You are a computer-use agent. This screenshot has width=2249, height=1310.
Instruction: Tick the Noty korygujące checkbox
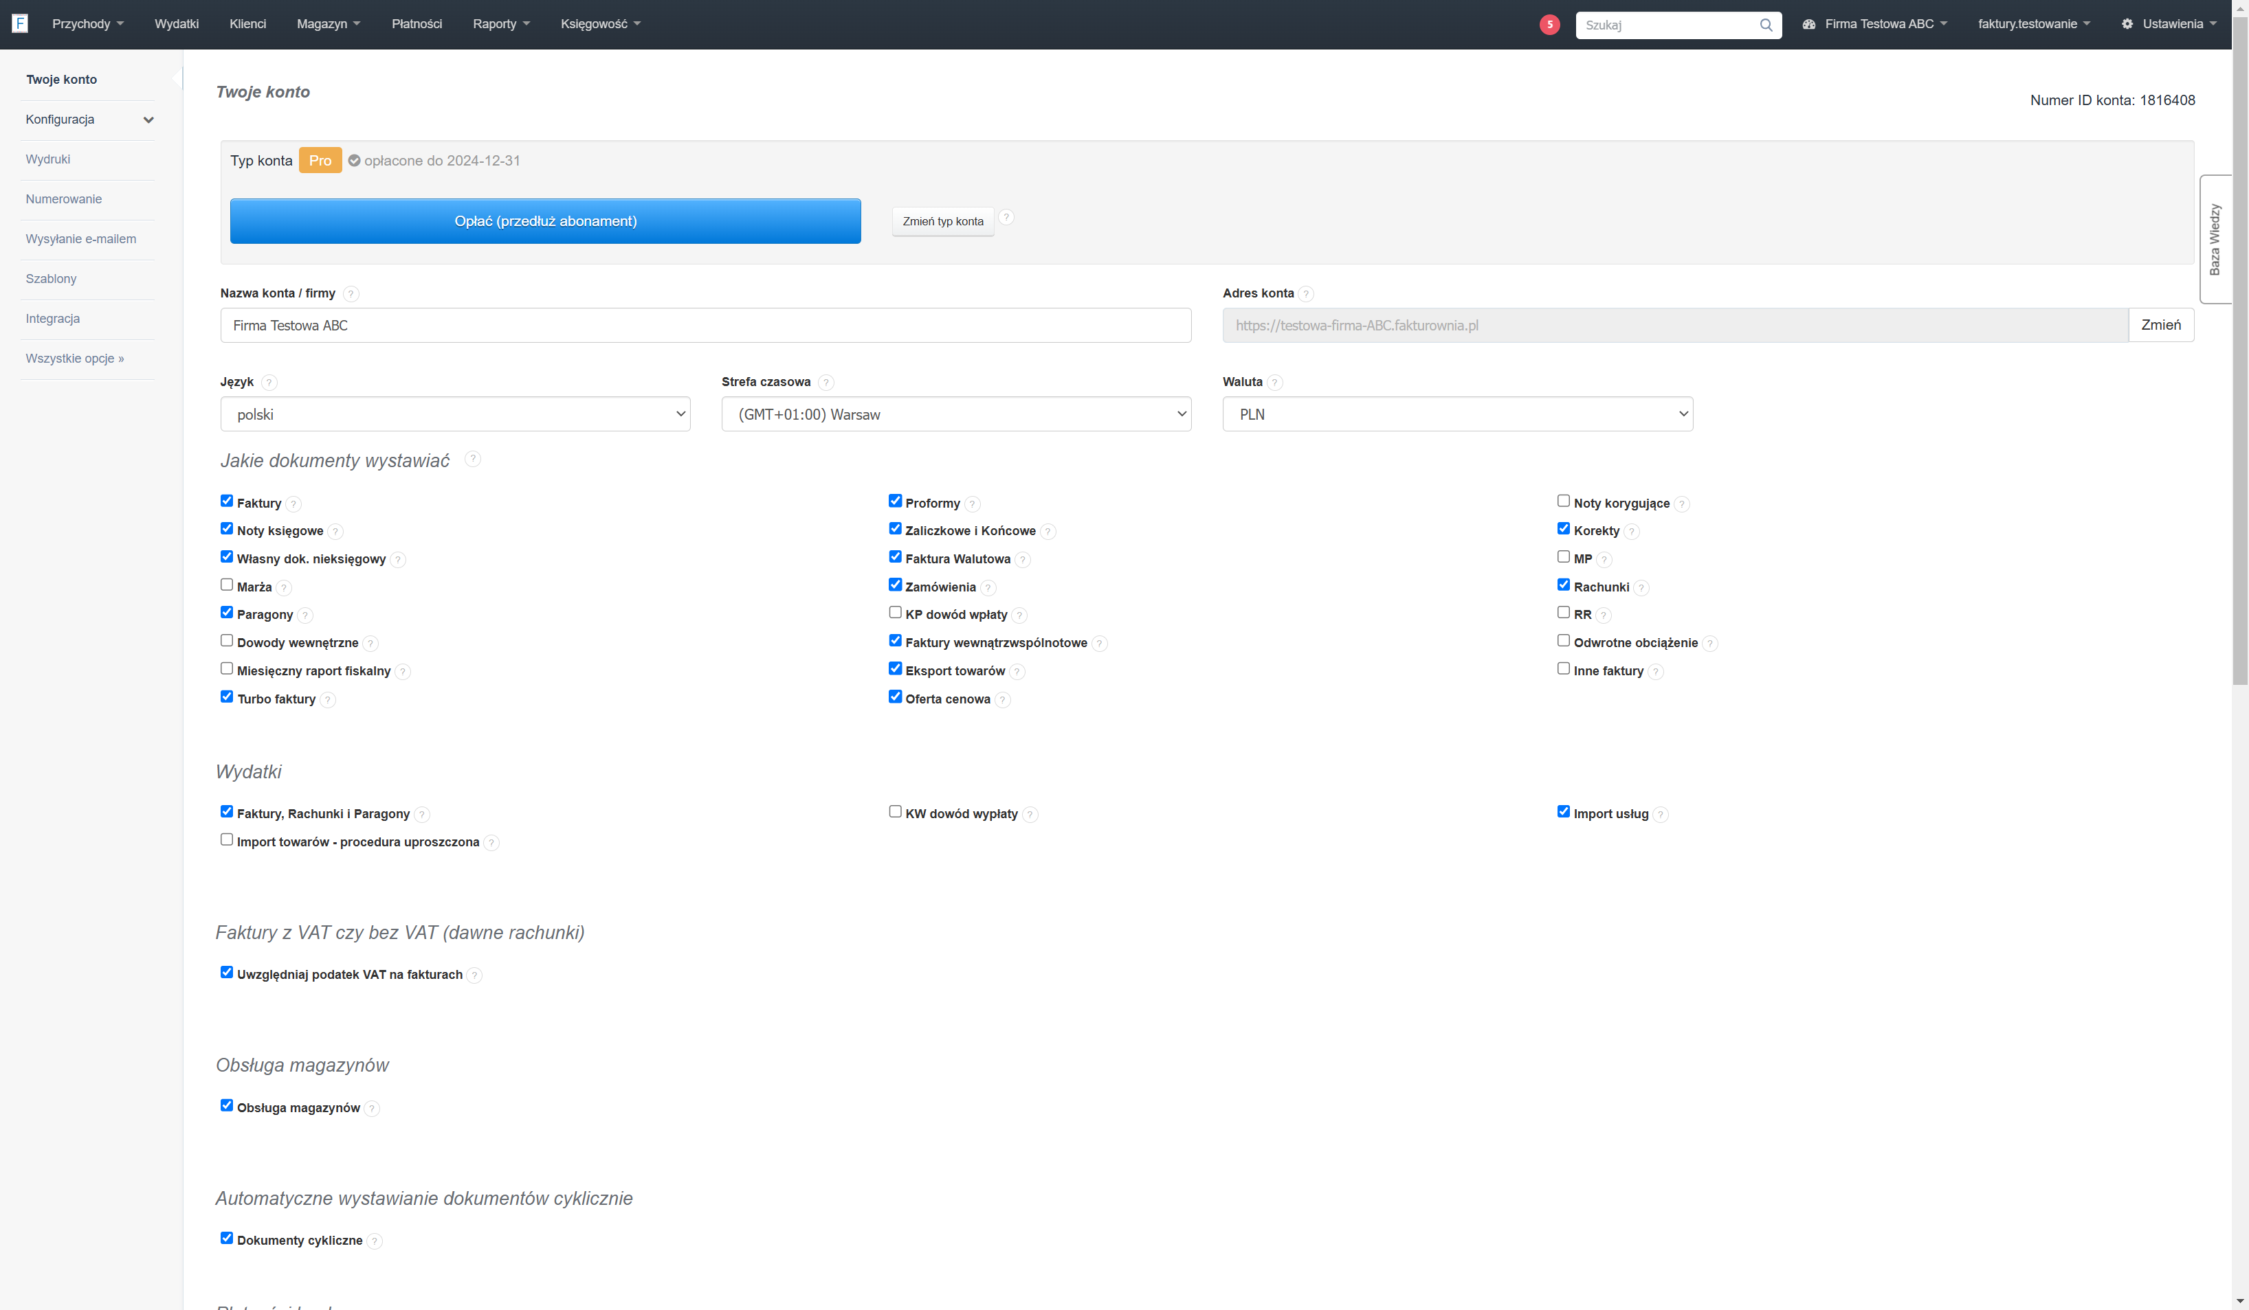pos(1564,501)
